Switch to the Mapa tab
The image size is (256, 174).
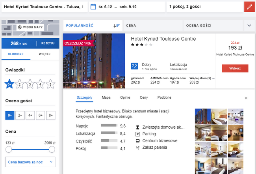tap(106, 97)
